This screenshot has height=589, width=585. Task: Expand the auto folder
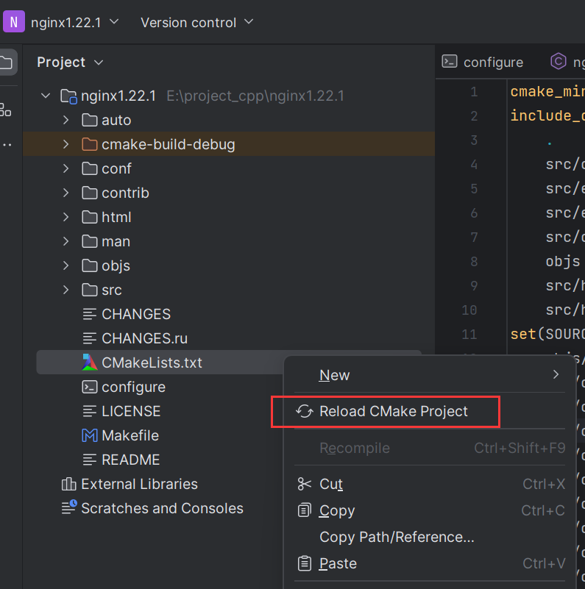[65, 120]
